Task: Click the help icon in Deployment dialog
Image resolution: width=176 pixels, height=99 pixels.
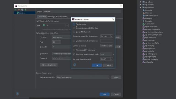Action: 17,94
